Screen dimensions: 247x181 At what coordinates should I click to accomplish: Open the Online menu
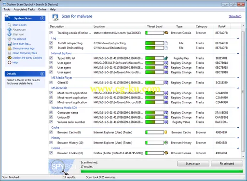[x=42, y=10]
